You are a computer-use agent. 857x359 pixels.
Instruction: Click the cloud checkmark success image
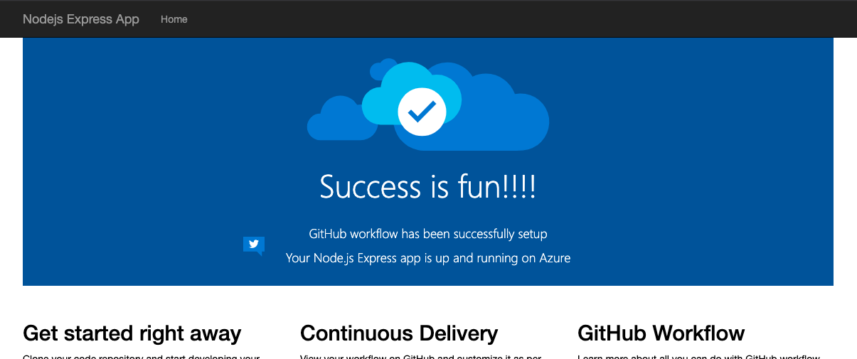tap(428, 105)
